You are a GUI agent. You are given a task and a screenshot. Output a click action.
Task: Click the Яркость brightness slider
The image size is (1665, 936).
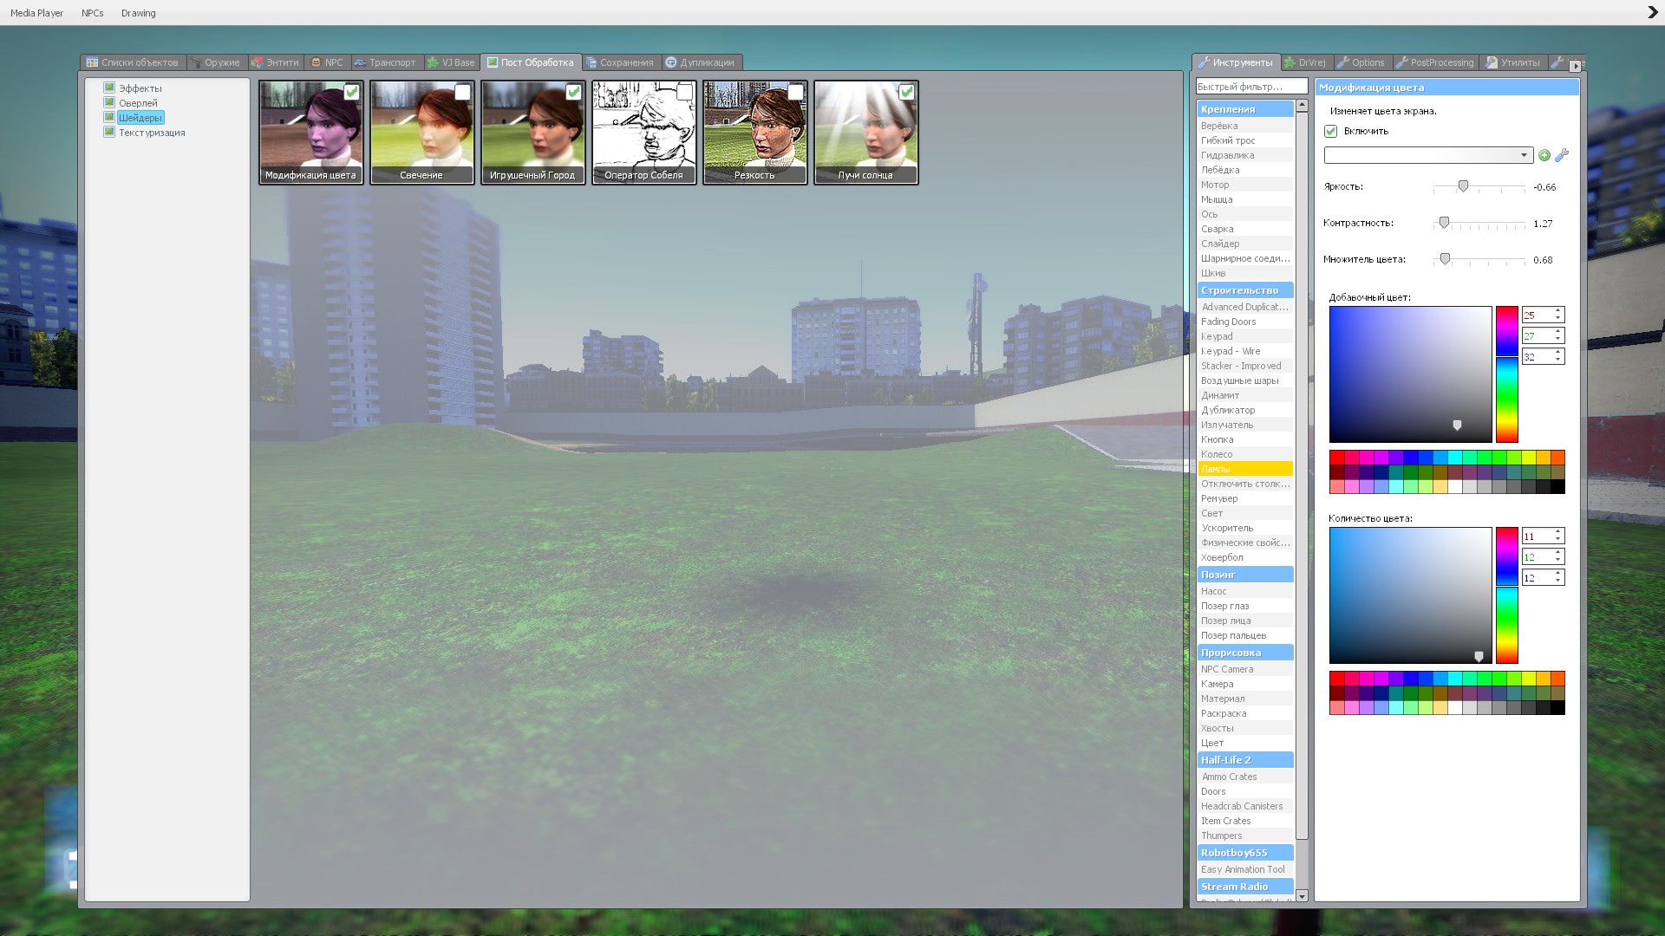(1463, 186)
